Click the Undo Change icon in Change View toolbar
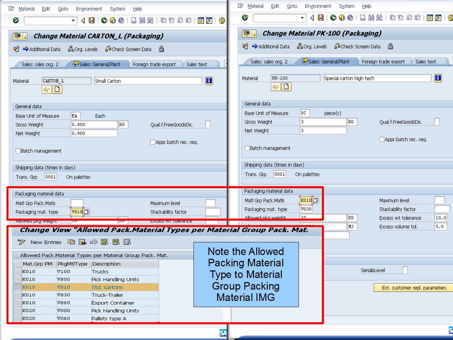The height and width of the screenshot is (340, 453). [x=93, y=242]
